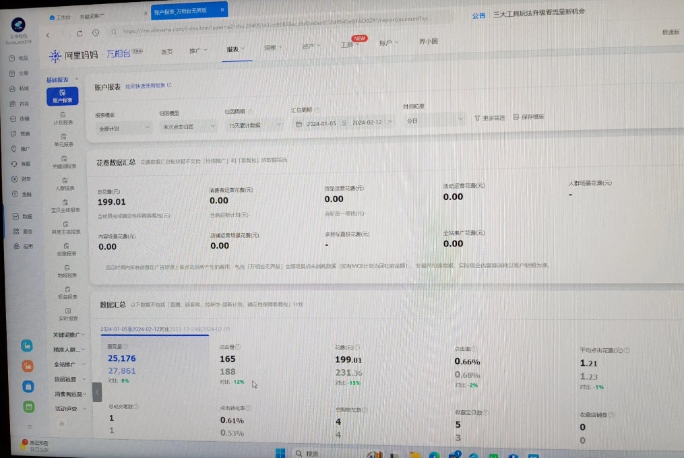Expand the 消费者运营 sidebar group
This screenshot has width=684, height=458.
71,394
